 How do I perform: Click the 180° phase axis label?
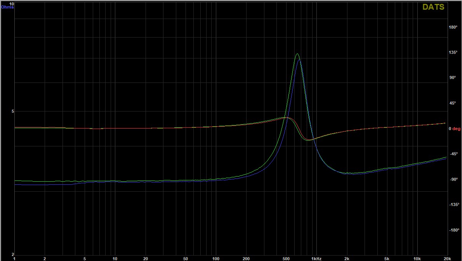(x=453, y=27)
